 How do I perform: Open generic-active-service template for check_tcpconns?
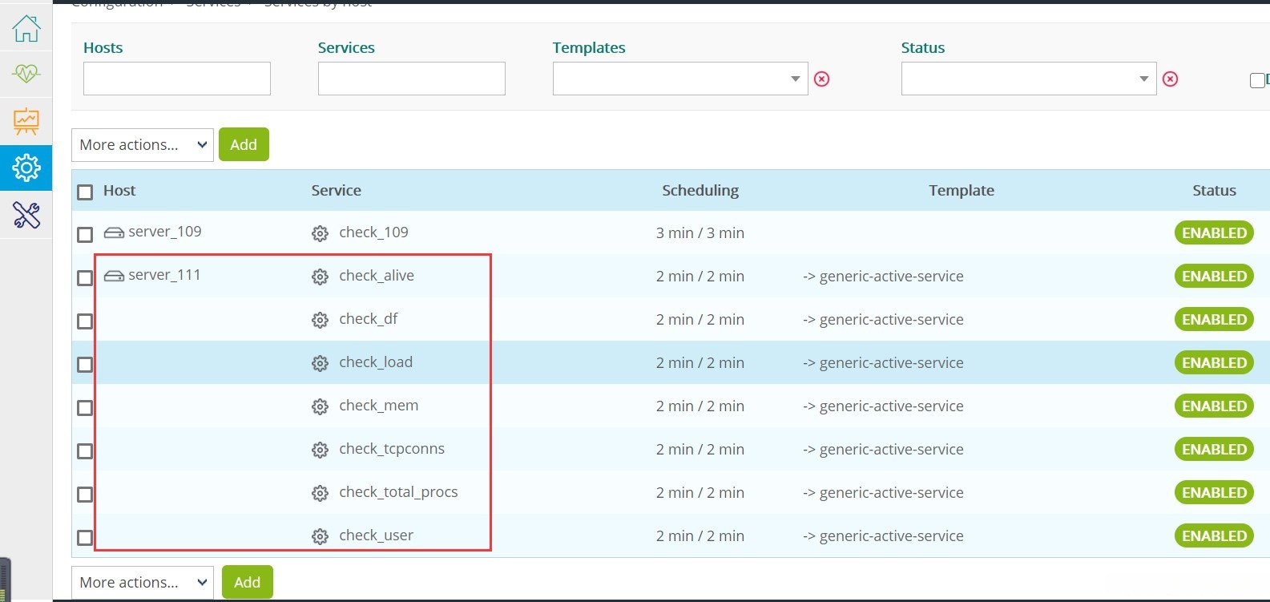(x=892, y=450)
